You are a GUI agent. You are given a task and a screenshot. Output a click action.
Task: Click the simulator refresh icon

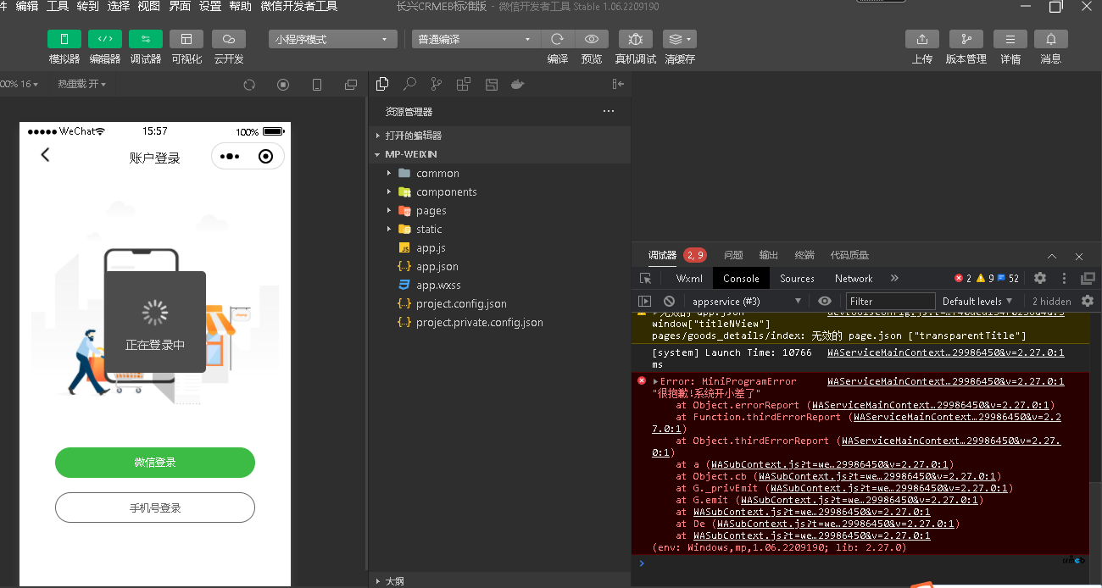click(249, 85)
